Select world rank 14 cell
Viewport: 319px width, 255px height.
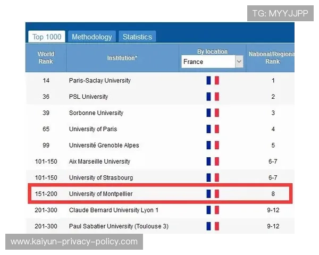[46, 81]
